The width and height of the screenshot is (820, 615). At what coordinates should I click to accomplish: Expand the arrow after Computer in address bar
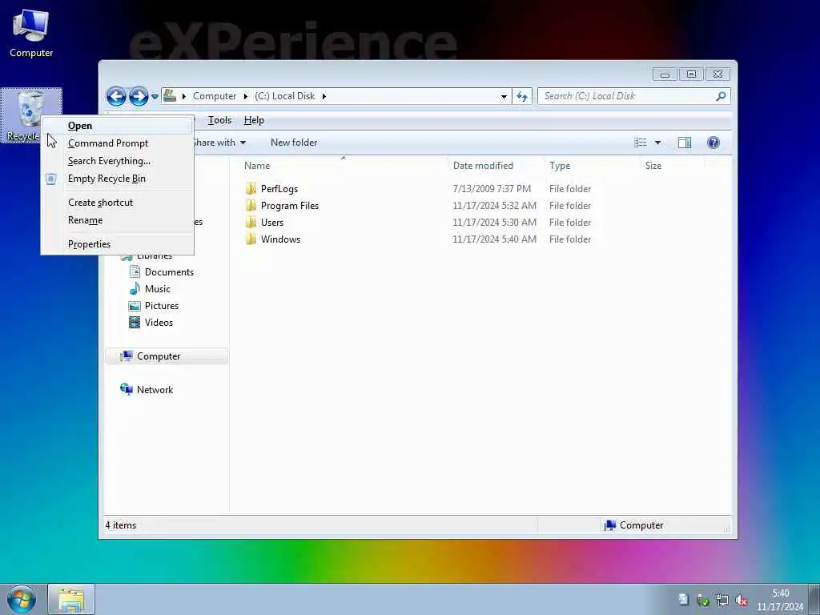pos(246,96)
